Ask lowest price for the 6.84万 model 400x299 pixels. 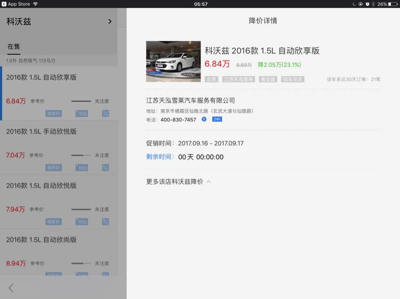point(53,113)
